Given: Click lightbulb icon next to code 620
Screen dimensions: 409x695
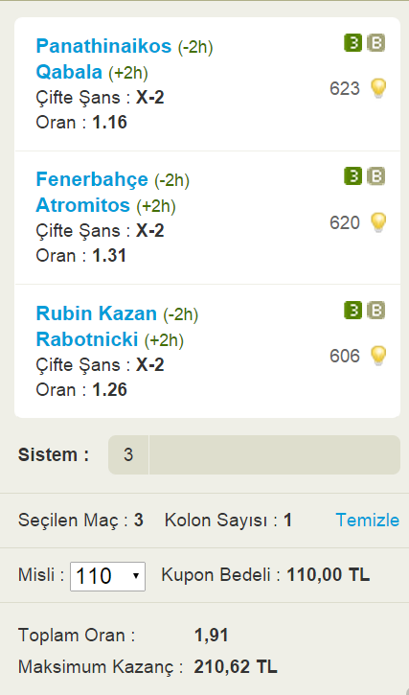Looking at the screenshot, I should tap(378, 222).
